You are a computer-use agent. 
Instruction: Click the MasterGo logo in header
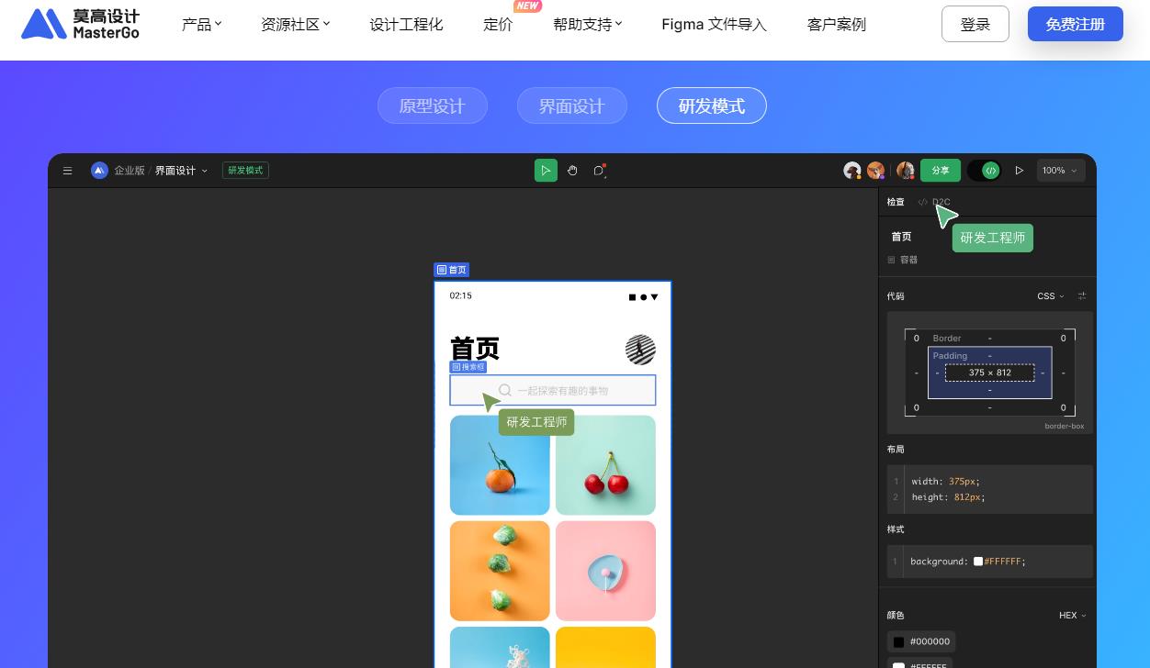(81, 24)
